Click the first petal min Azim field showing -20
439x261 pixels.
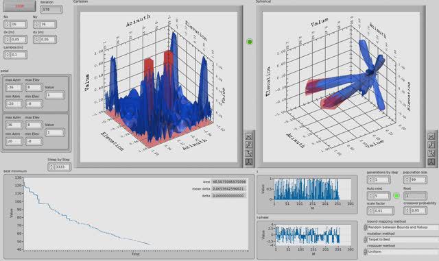[x=14, y=104]
